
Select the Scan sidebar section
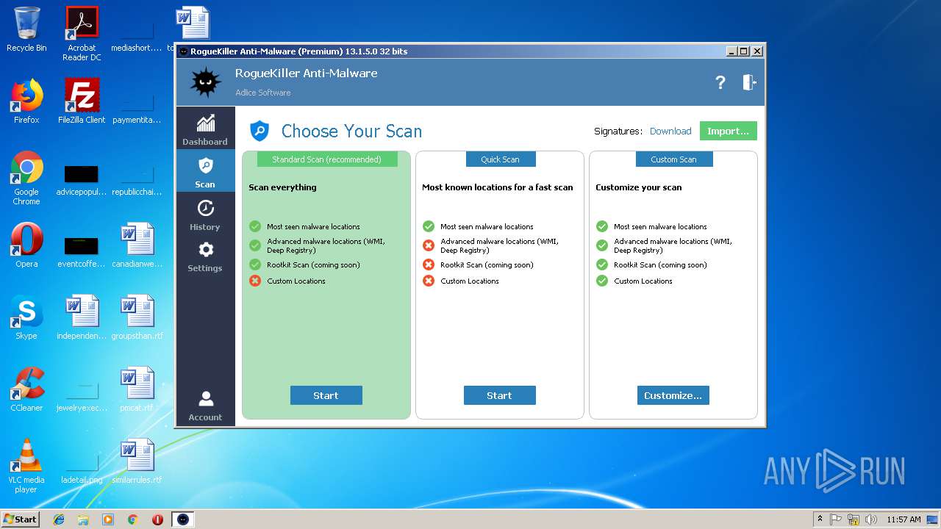[x=205, y=171]
